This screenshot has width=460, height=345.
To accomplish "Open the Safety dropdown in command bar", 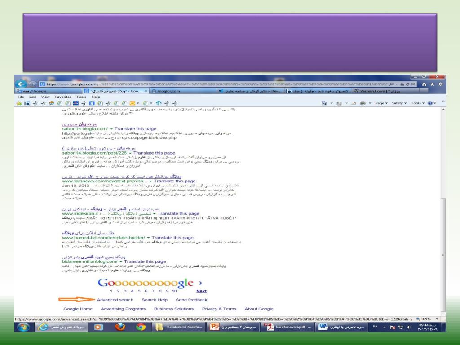I will (399, 103).
